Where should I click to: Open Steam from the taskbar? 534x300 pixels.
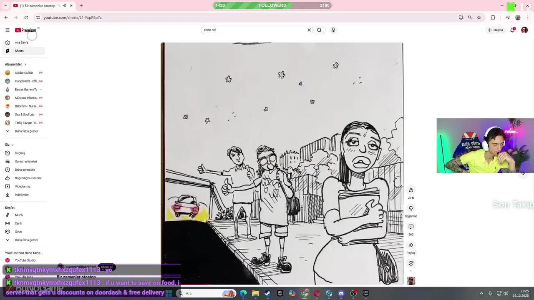[267, 293]
